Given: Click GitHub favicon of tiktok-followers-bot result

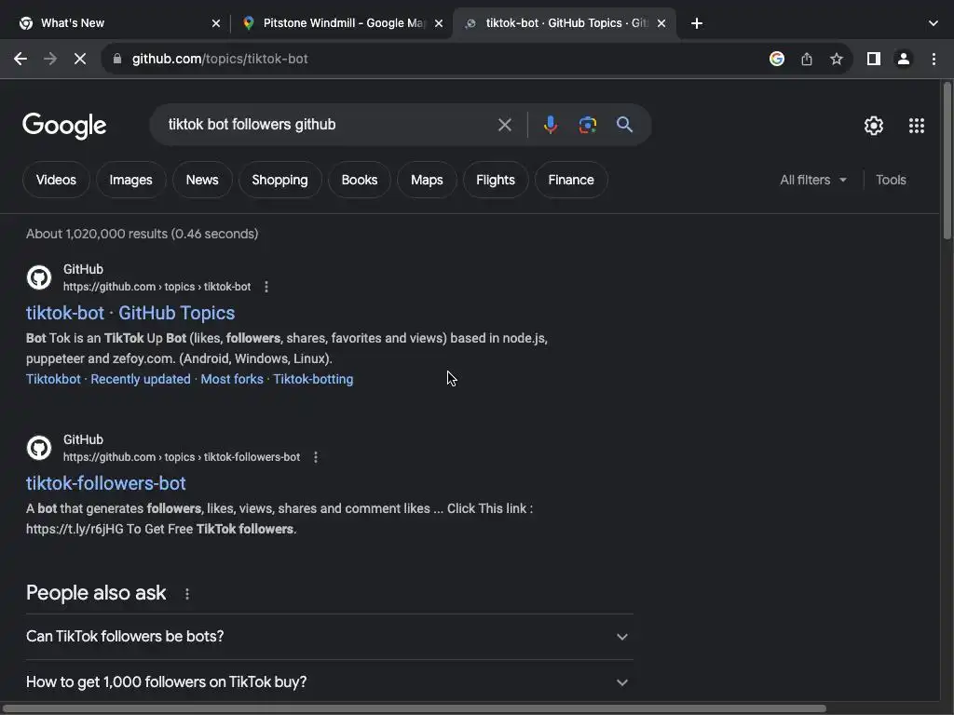Looking at the screenshot, I should (x=39, y=448).
